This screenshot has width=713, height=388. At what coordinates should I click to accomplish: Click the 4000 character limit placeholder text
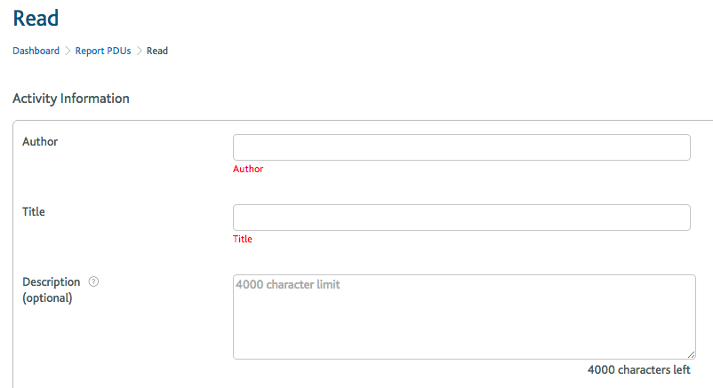288,284
